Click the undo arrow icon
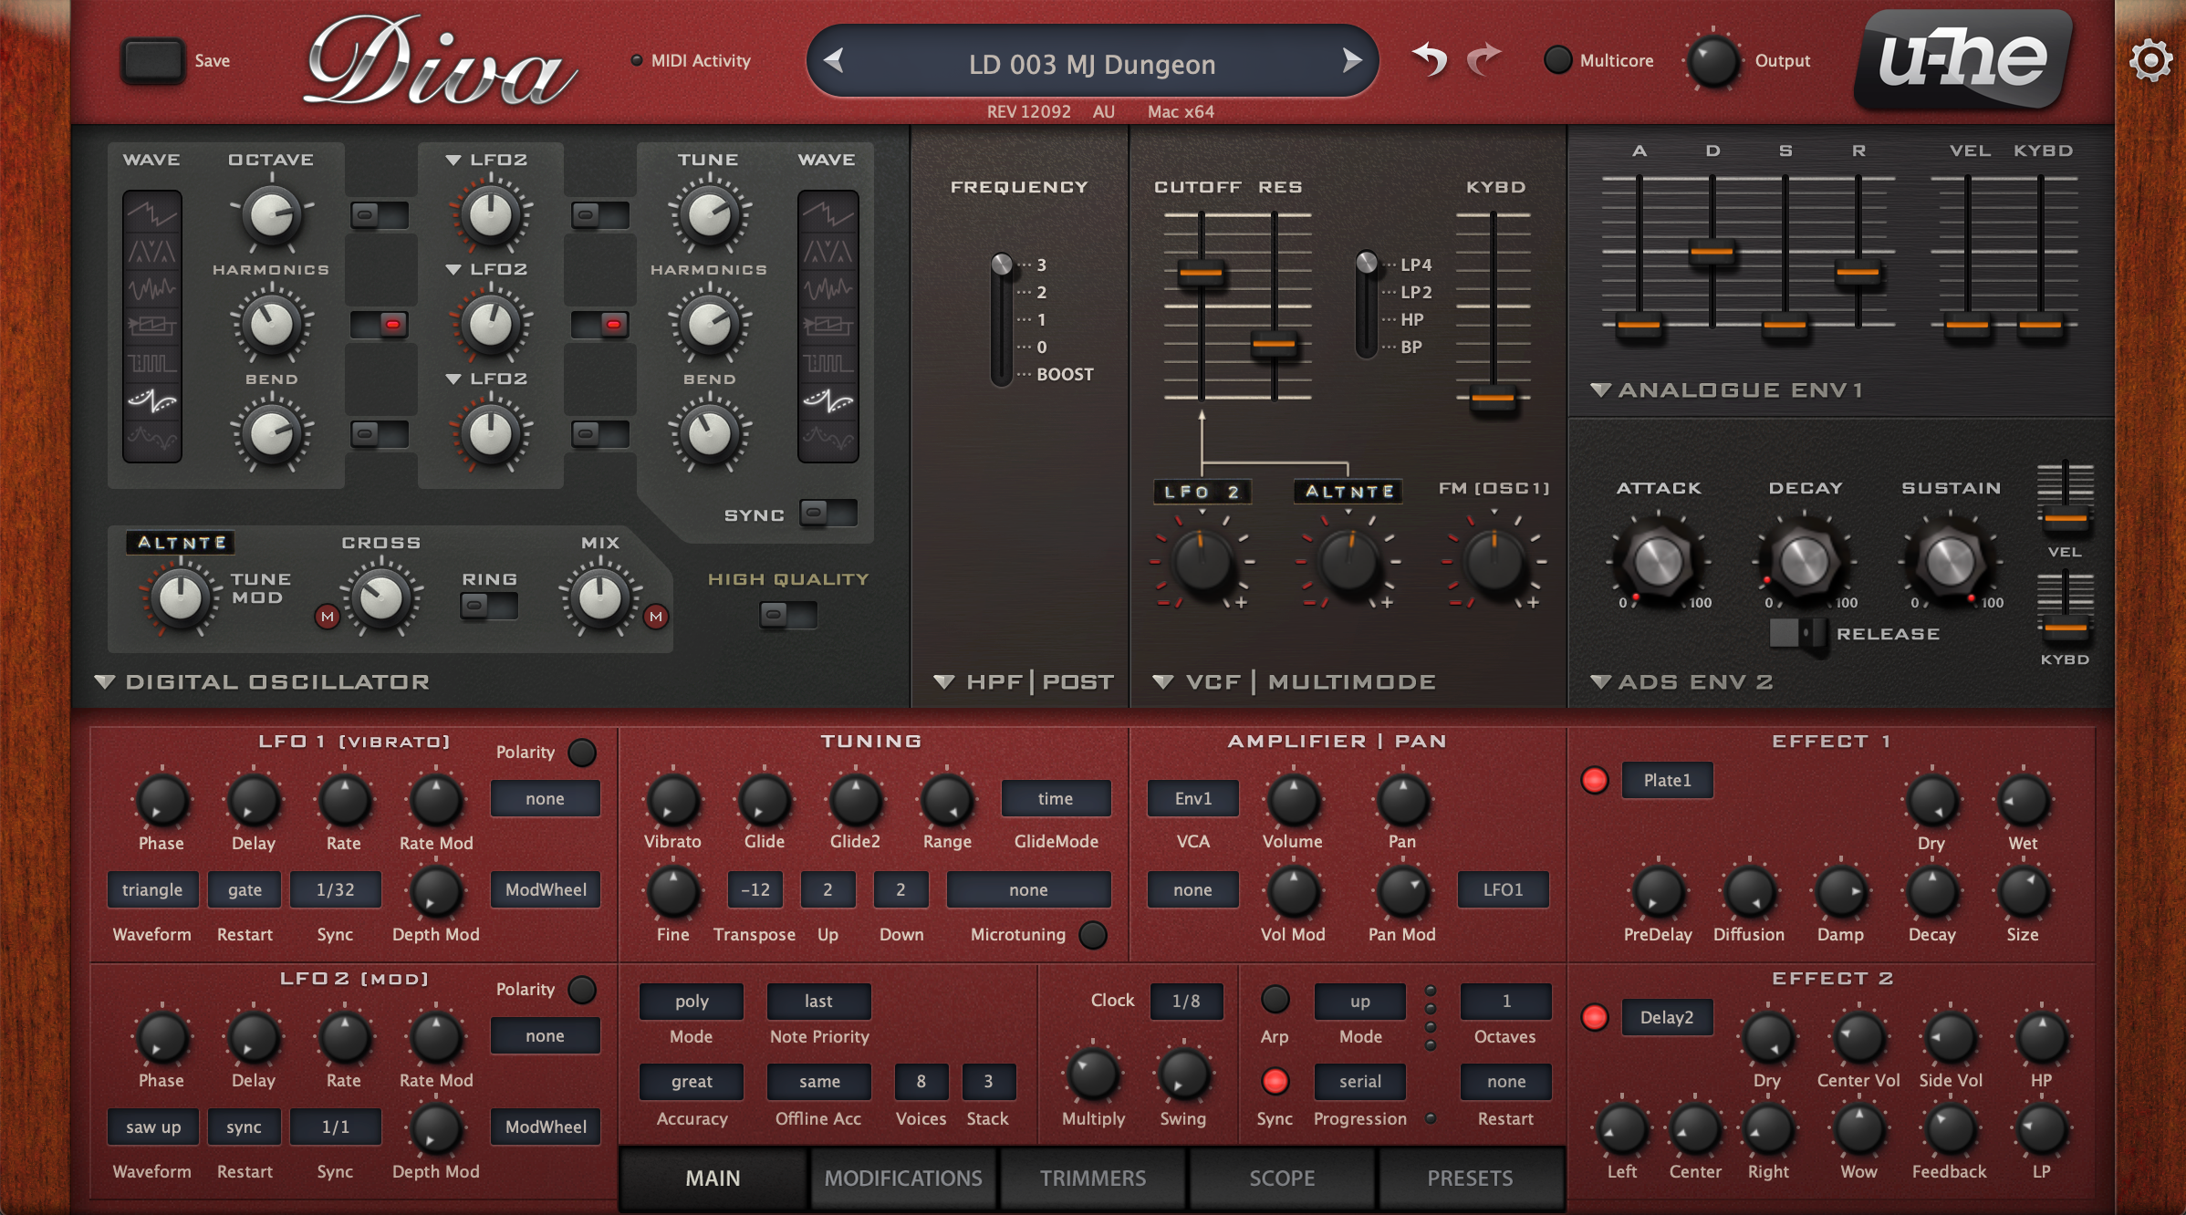Image resolution: width=2186 pixels, height=1215 pixels. (1430, 60)
